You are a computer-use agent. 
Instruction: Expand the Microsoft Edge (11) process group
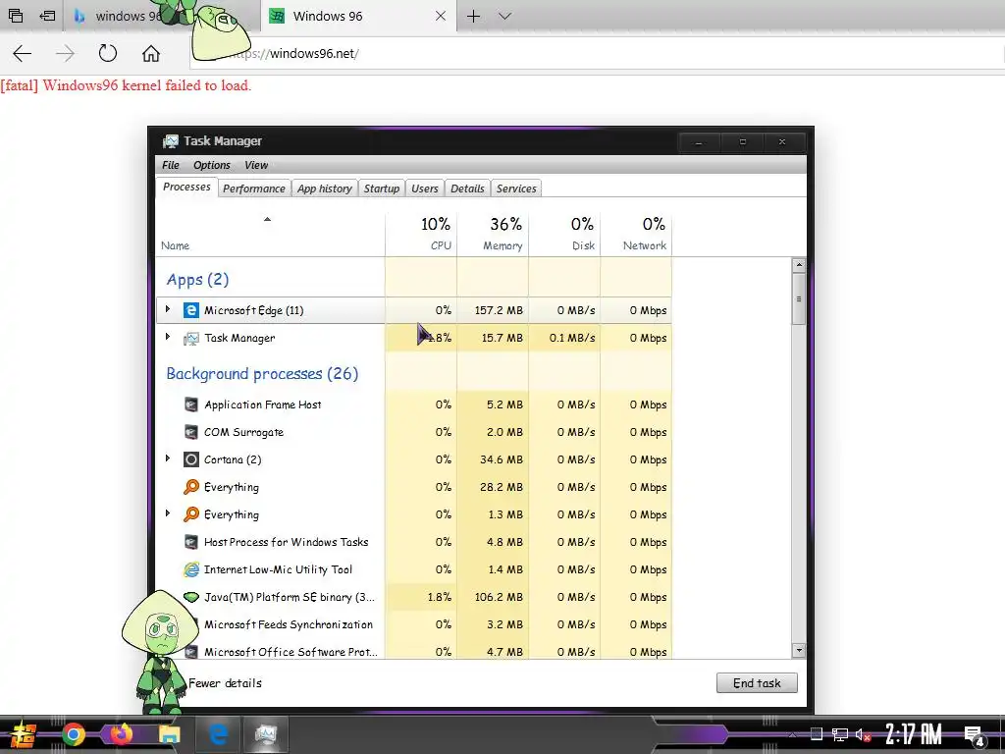(168, 309)
